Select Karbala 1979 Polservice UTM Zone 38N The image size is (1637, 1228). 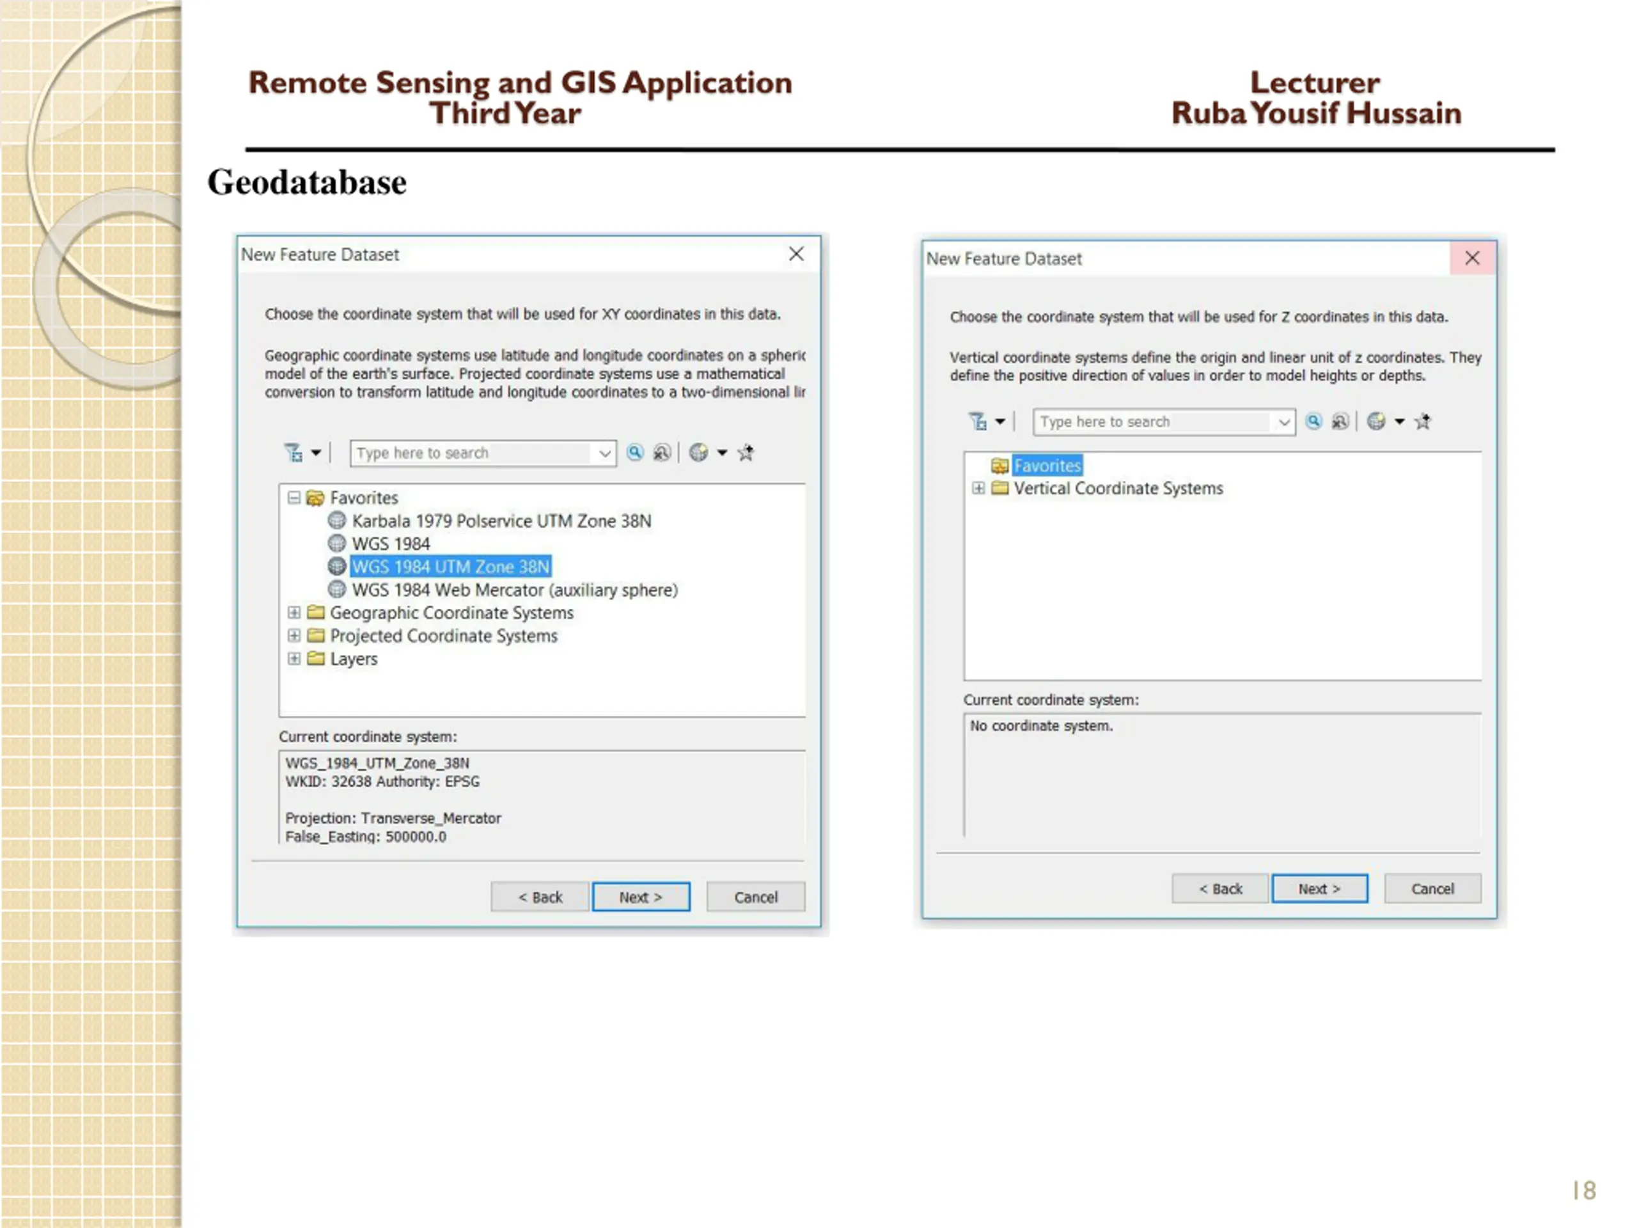(501, 521)
